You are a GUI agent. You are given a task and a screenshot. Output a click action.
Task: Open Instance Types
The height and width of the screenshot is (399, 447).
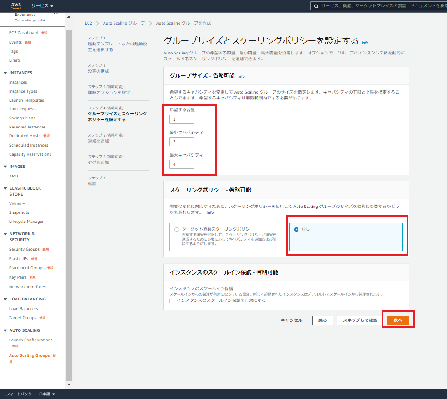(x=23, y=91)
